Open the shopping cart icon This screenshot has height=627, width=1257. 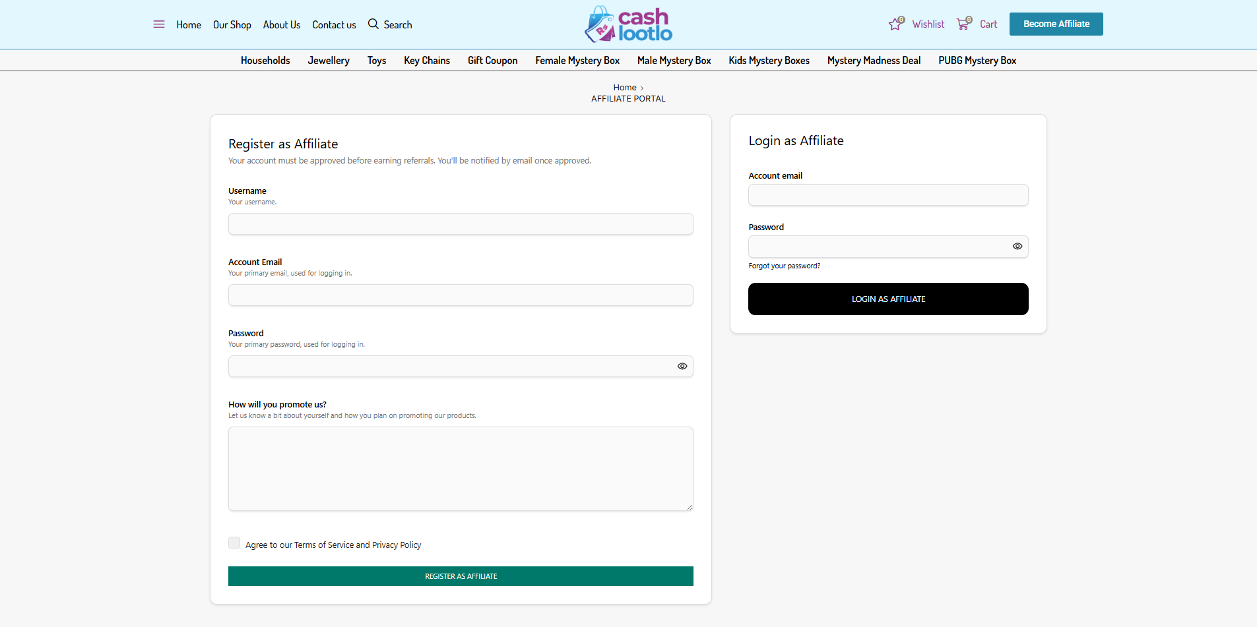tap(964, 24)
